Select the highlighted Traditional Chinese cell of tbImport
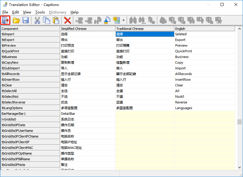Image resolution: width=243 pixels, height=177 pixels. point(145,34)
